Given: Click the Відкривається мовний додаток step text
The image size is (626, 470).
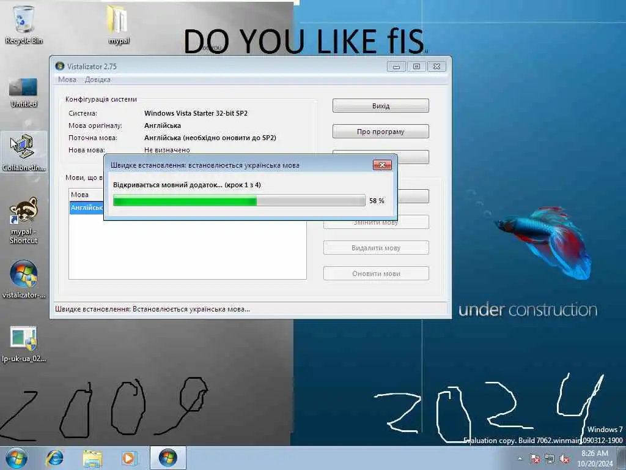Looking at the screenshot, I should 187,185.
